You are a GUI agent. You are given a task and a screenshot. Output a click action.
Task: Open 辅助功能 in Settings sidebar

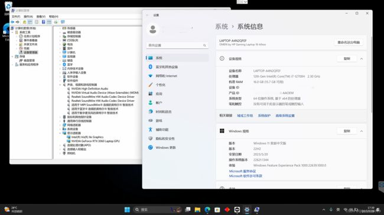[177, 130]
